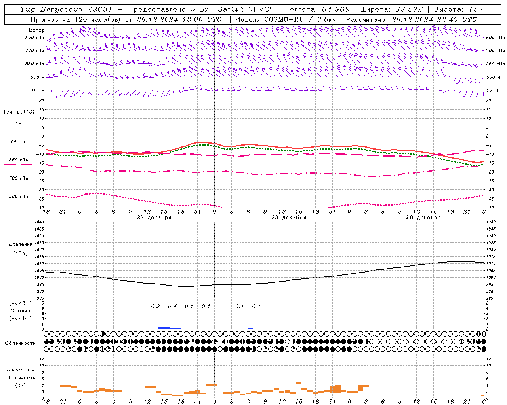The image size is (507, 405).
Task: Click the "500 м" label left of wind panel
Action: 38,77
